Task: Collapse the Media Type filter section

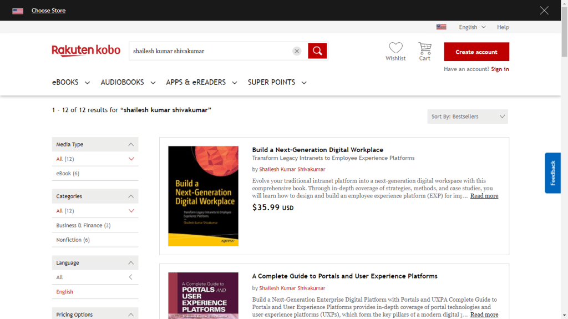Action: tap(131, 144)
